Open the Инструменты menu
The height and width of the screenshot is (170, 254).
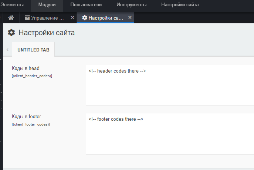tap(131, 5)
